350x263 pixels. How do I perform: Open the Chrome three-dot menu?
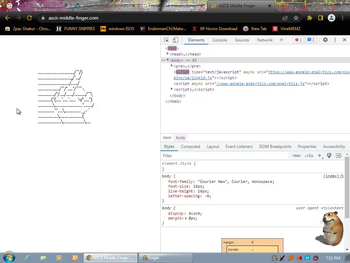342,18
